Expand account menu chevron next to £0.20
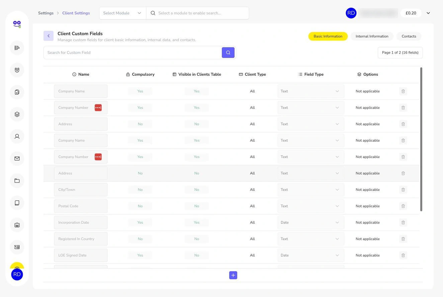 coord(428,13)
